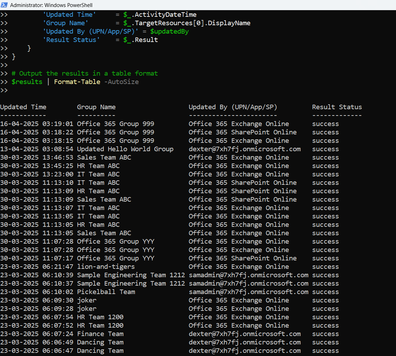Select the Pickelball Team group entry
Screen dimensions: 396x356
coord(106,292)
